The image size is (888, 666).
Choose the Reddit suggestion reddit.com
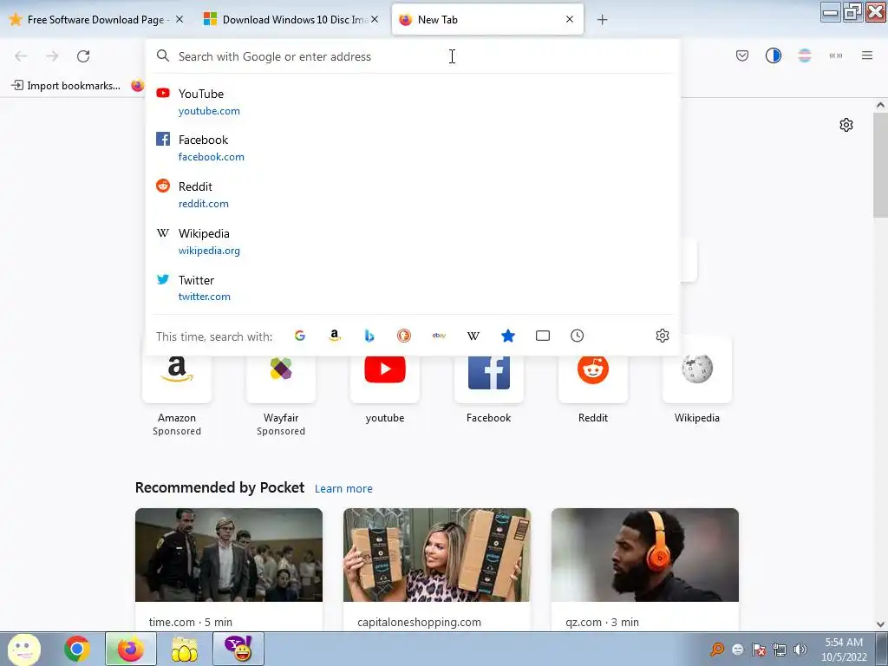[x=412, y=194]
